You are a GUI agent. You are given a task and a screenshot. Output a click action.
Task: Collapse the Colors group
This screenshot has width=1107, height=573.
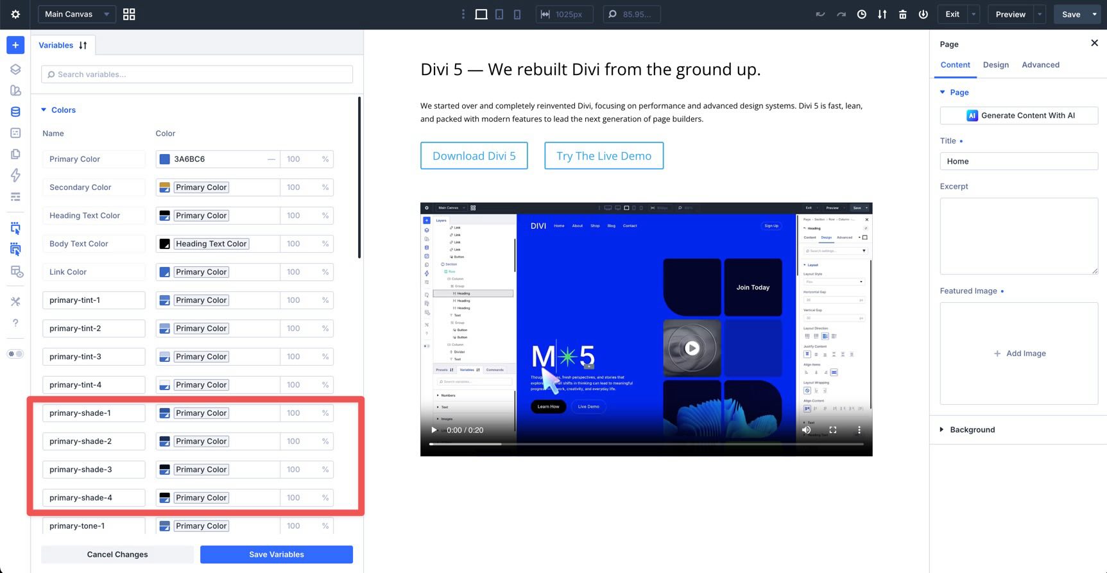pyautogui.click(x=58, y=110)
